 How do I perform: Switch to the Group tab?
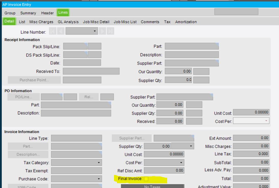point(10,13)
